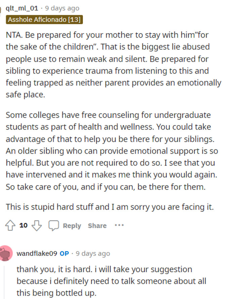Click the upvote arrow beside the count
Viewport: 235px width, 299px height.
tap(11, 225)
